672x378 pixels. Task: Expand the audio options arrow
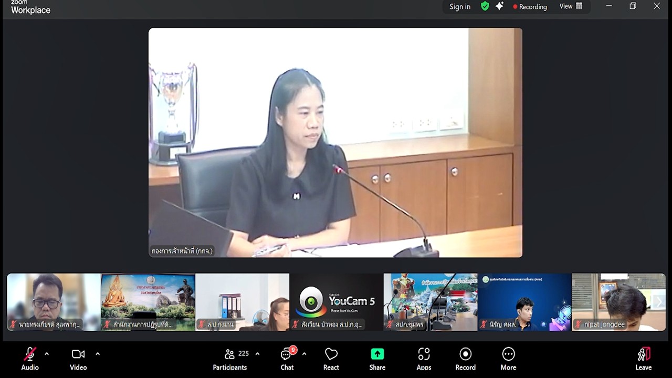[47, 354]
